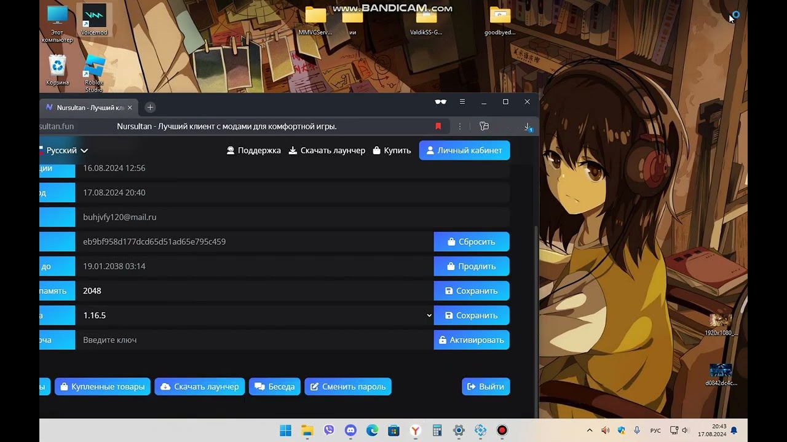
Task: Click the Выйти logout button
Action: click(486, 387)
